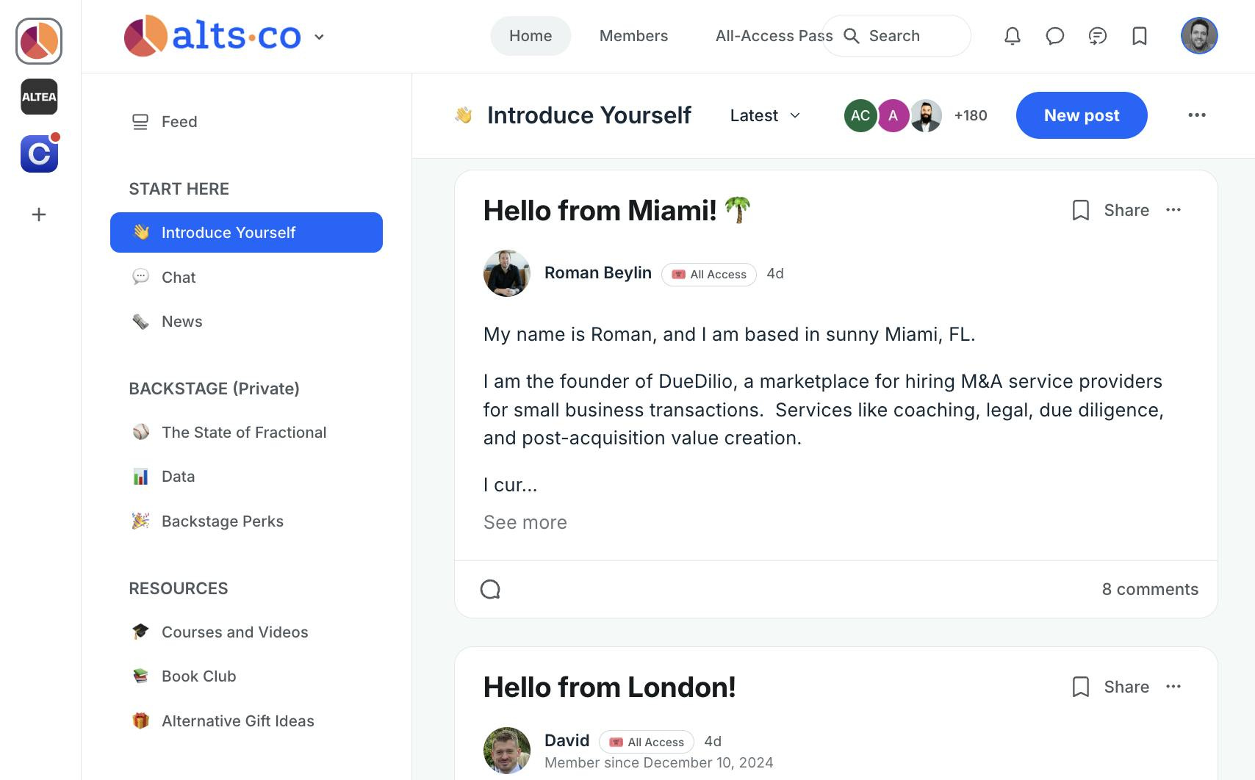This screenshot has width=1255, height=780.
Task: Click the New post button
Action: point(1081,115)
